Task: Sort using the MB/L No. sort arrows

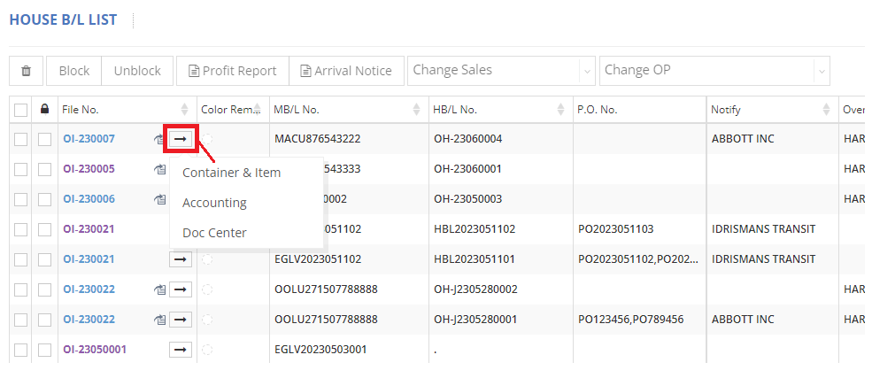Action: [x=417, y=110]
